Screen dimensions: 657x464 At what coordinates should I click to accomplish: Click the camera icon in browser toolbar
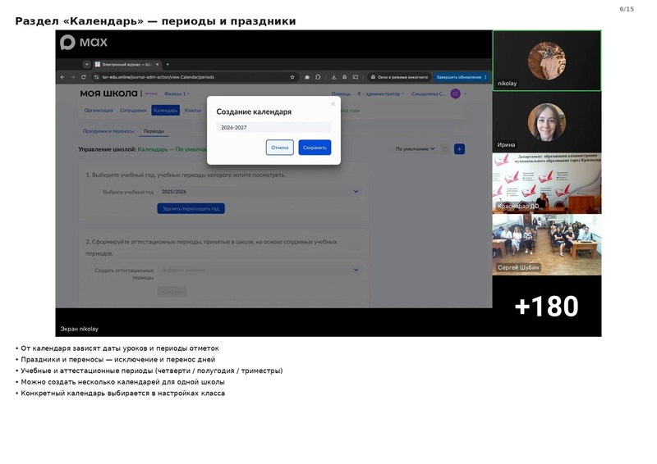307,77
